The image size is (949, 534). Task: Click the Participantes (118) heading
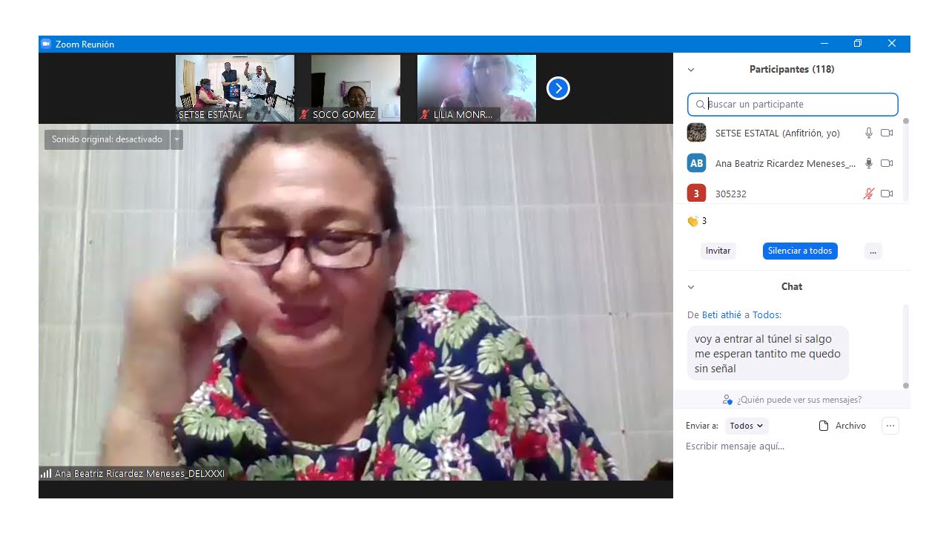click(792, 69)
